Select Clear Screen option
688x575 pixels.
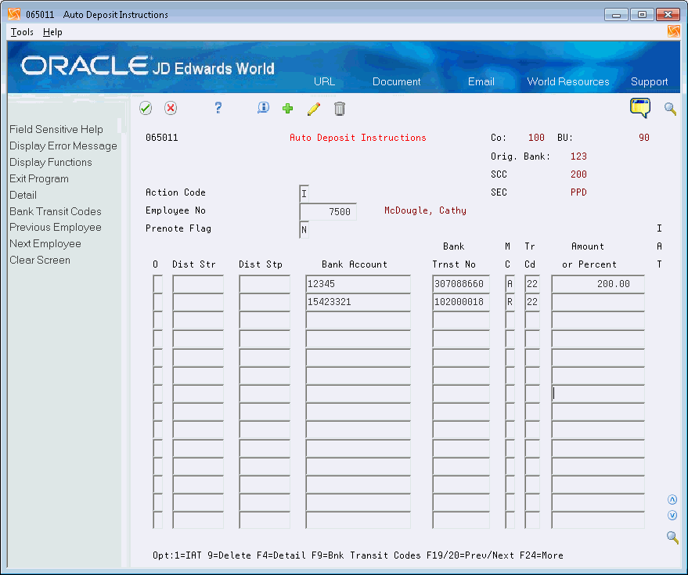tap(40, 260)
